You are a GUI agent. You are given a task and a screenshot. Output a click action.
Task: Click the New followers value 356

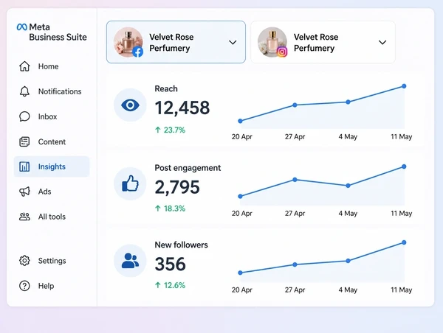tap(170, 264)
